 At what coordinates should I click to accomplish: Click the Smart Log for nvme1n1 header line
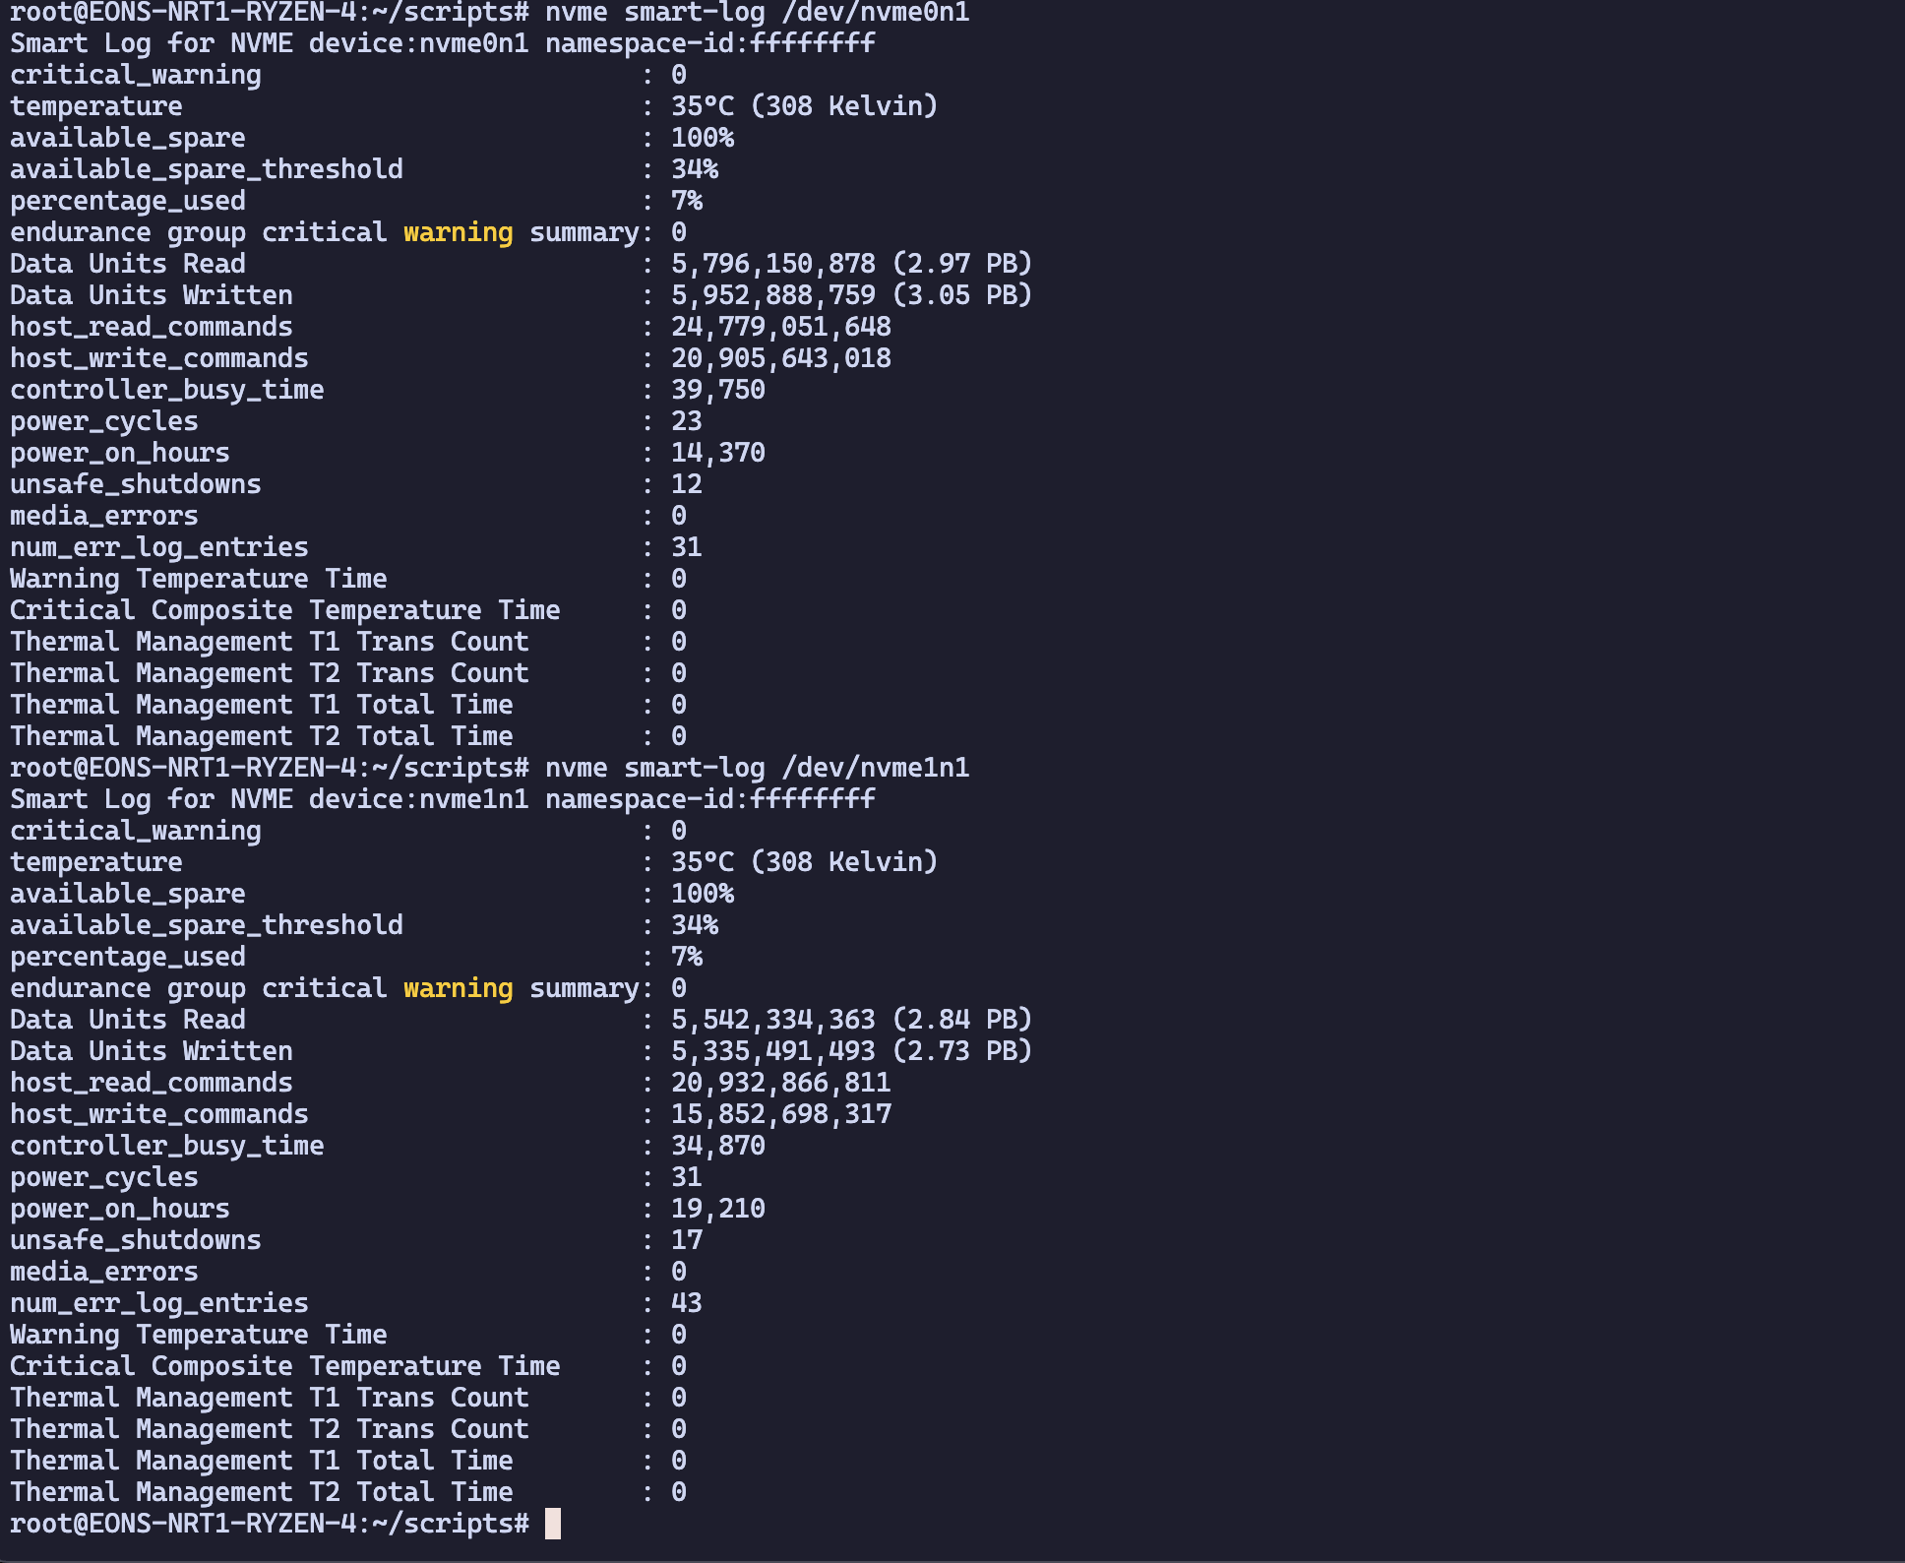(443, 799)
